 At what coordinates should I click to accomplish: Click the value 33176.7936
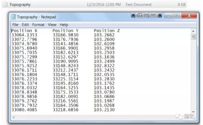pos(66,39)
